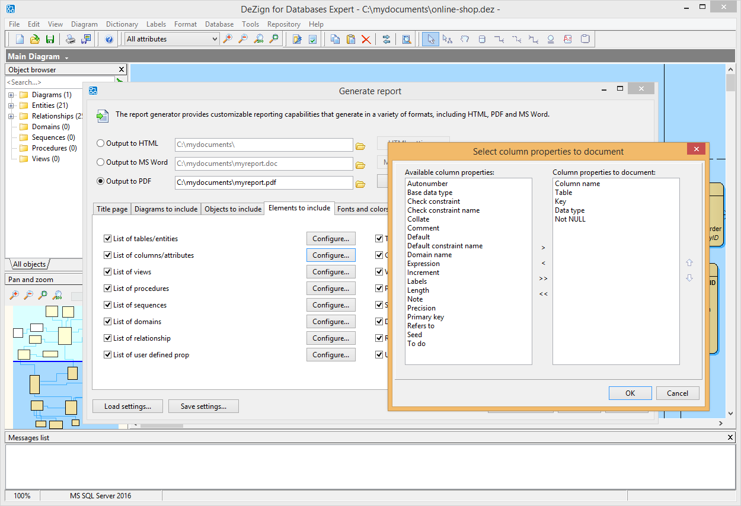Toggle List of procedures checkbox

point(107,289)
